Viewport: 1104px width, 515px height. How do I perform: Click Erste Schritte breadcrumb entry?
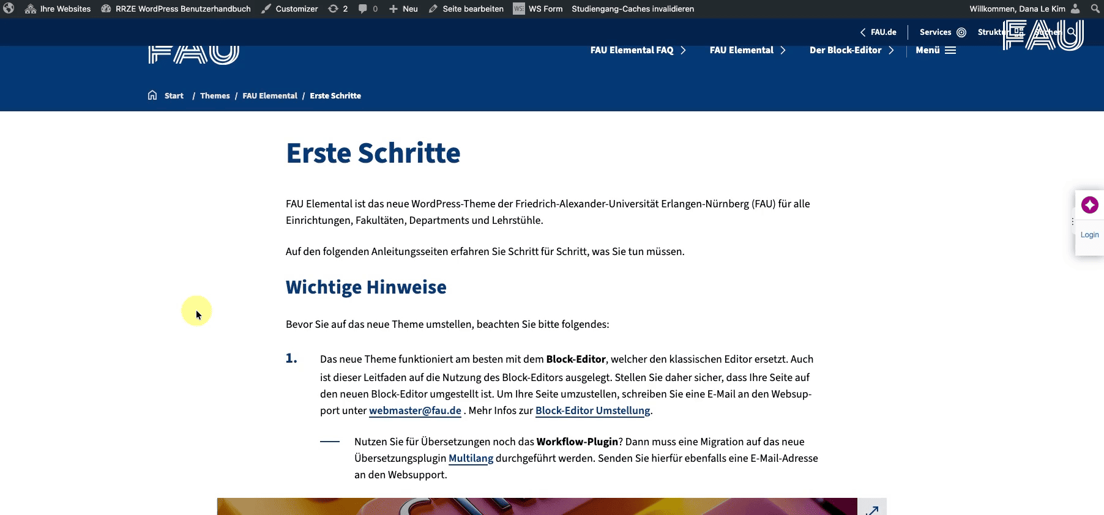pyautogui.click(x=335, y=95)
